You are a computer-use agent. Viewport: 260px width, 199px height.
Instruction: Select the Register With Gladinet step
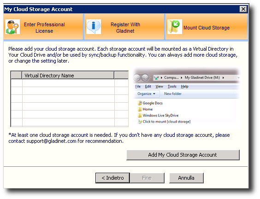click(x=124, y=27)
